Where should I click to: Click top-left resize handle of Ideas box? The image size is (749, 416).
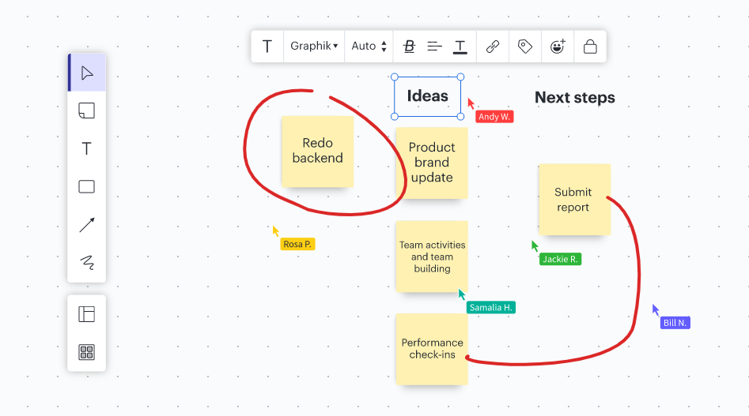coord(395,77)
